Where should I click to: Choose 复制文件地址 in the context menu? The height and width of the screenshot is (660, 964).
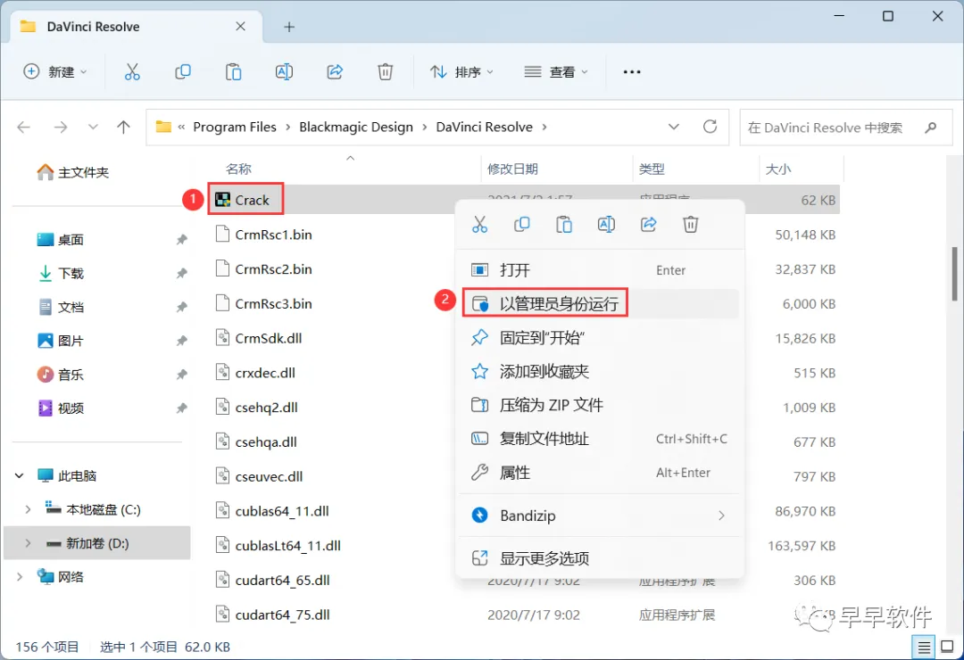(600, 439)
